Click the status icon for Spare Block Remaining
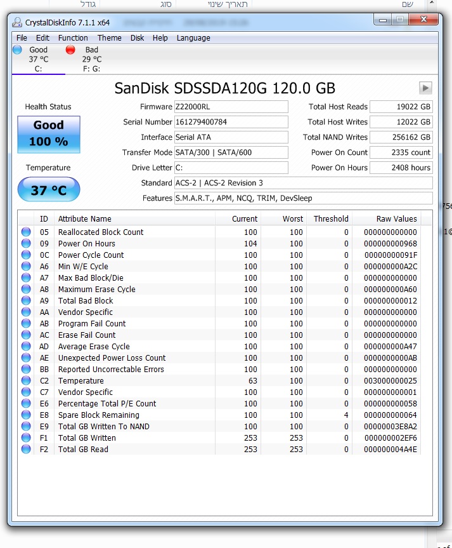 pos(26,415)
